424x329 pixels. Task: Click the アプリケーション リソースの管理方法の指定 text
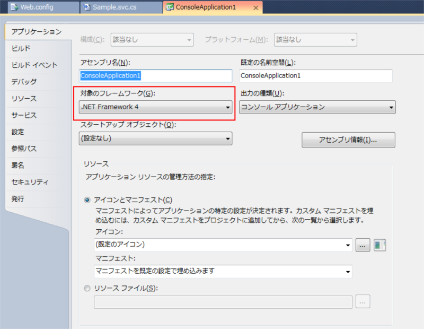click(151, 177)
